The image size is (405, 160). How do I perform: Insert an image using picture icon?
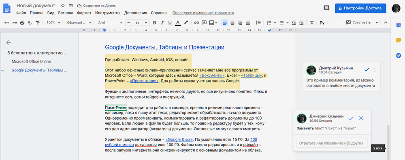[x=211, y=23]
